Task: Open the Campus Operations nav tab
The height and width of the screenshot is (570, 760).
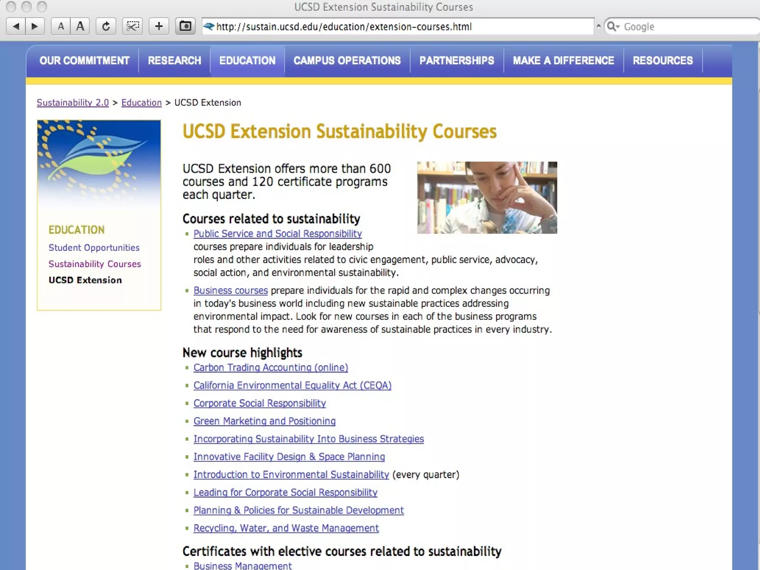Action: coord(347,60)
